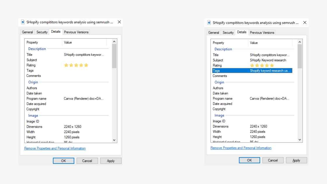Click the file icon in the right dialog title bar
This screenshot has height=184, width=327.
[209, 22]
